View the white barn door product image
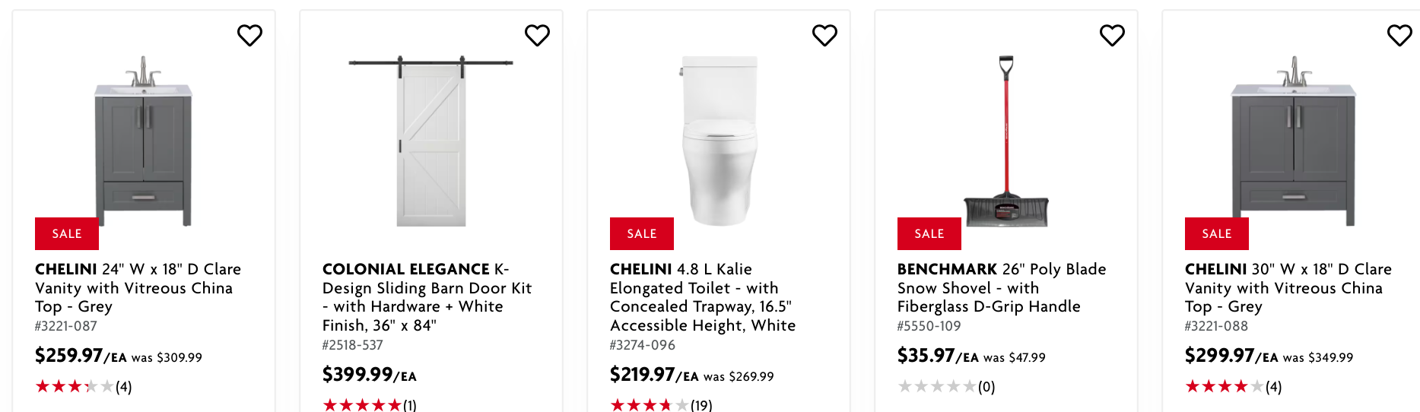 430,141
